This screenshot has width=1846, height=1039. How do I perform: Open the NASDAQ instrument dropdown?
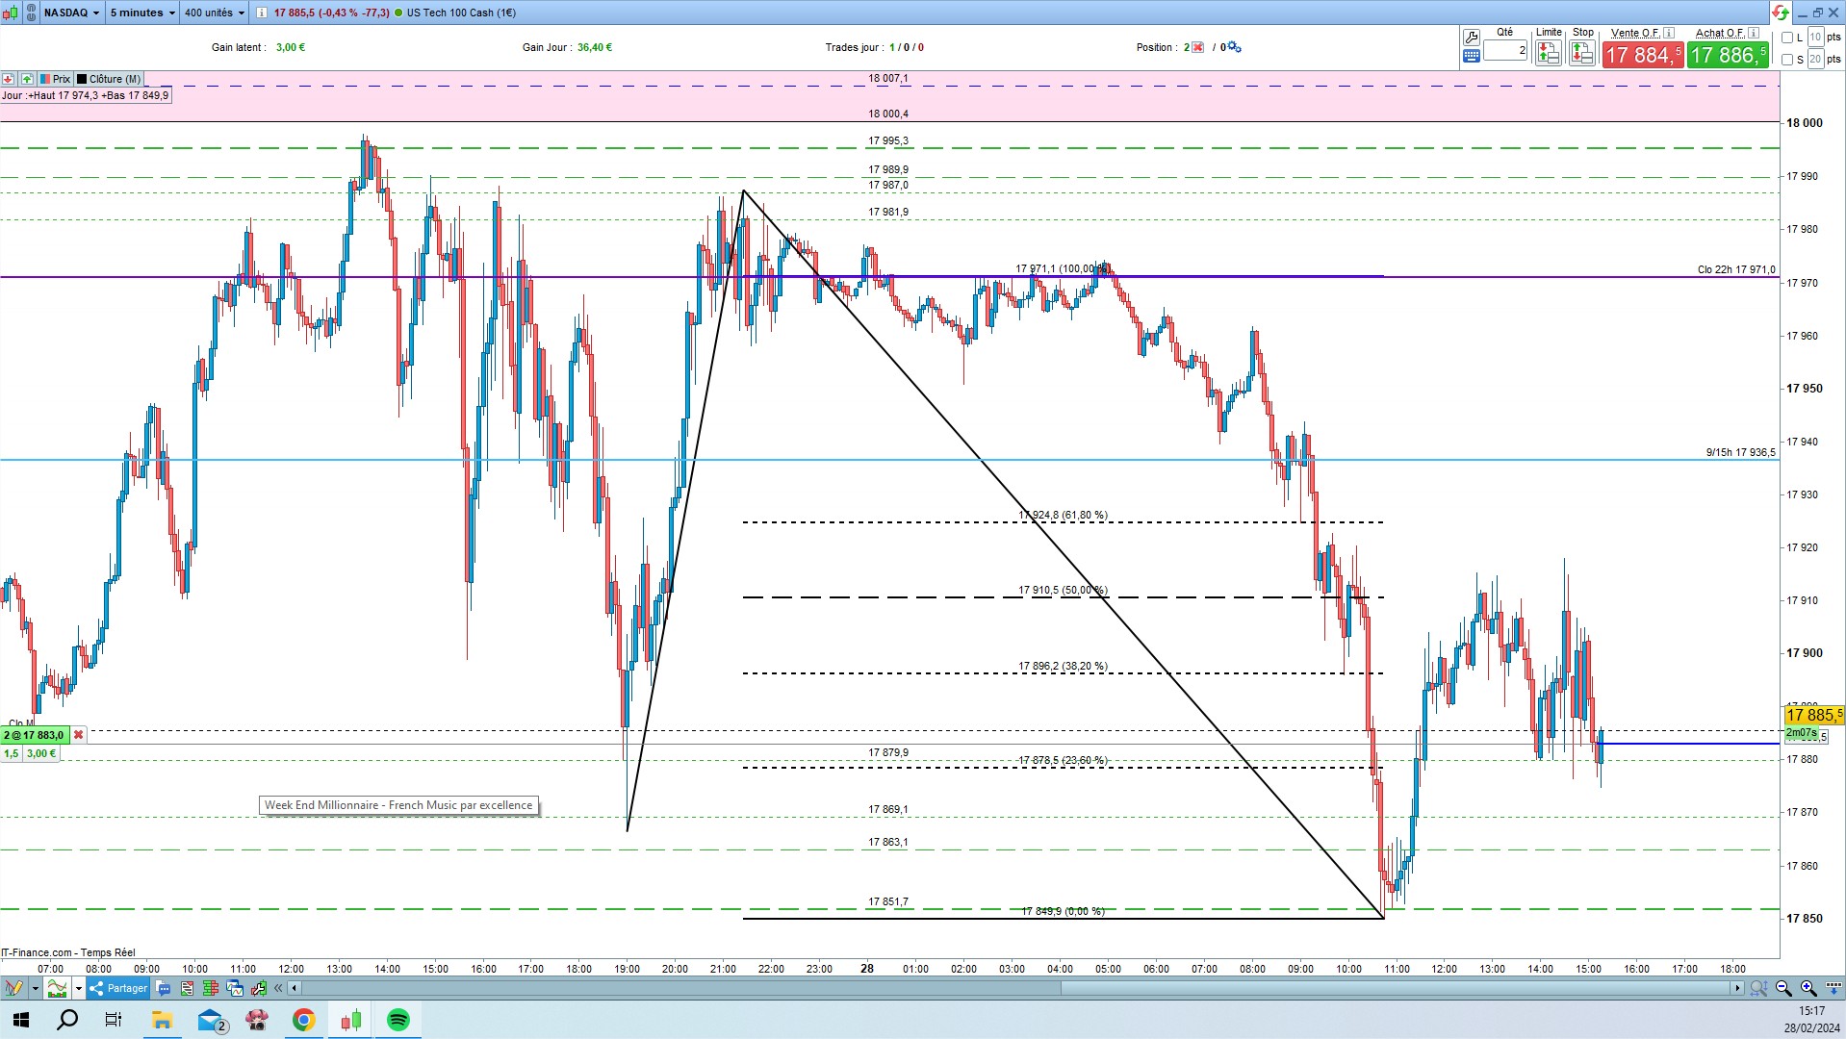pyautogui.click(x=71, y=13)
